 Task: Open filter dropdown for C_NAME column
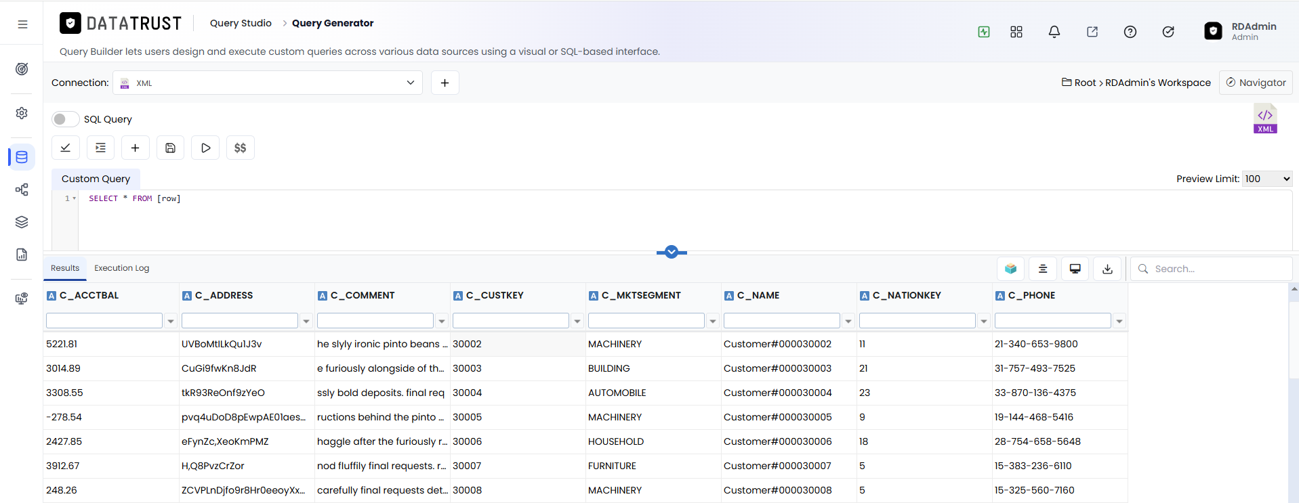point(848,322)
